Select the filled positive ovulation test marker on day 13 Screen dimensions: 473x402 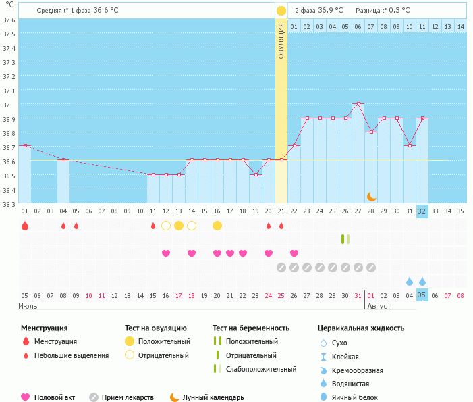pyautogui.click(x=179, y=226)
